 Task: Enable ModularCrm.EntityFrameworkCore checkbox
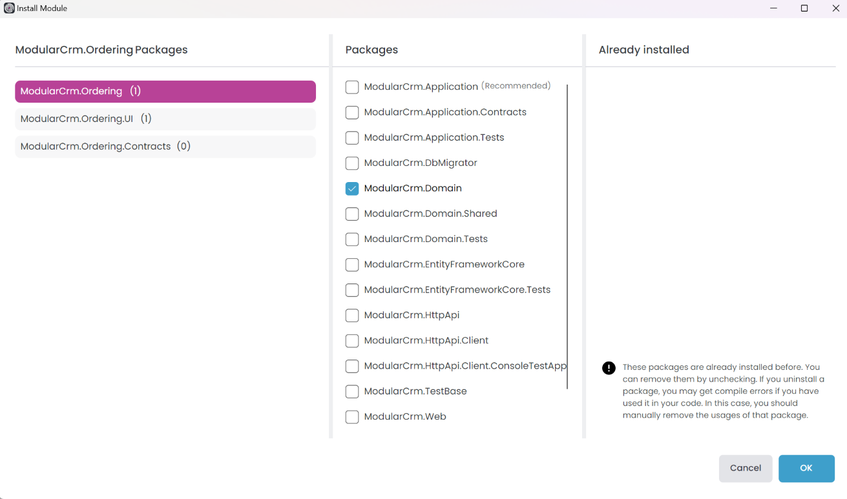pyautogui.click(x=352, y=265)
